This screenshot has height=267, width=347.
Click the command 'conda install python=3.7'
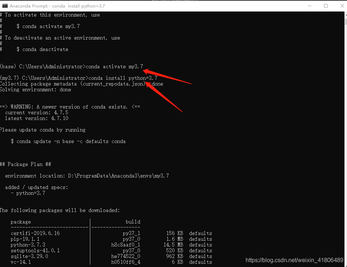(123, 78)
